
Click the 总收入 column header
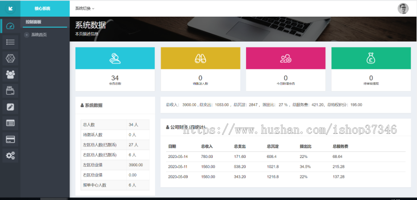(207, 146)
